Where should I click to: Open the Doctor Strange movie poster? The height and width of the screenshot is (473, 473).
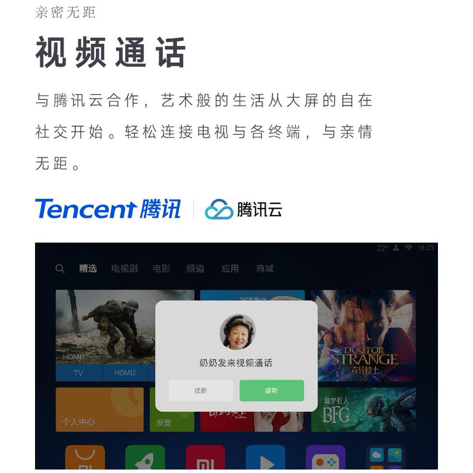[363, 336]
